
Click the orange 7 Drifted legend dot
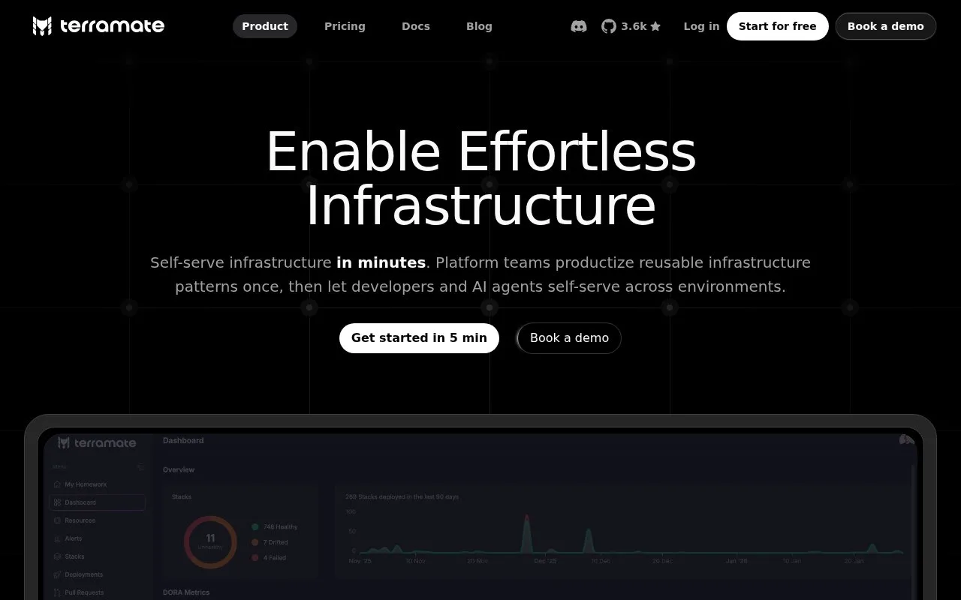tap(255, 542)
